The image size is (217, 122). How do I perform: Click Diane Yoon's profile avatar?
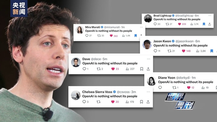point(151,81)
